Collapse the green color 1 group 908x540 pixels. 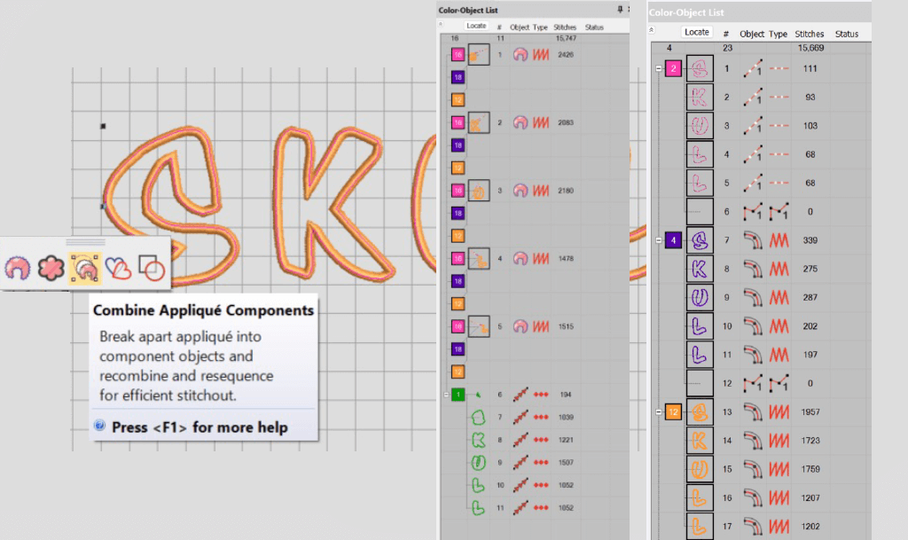(446, 395)
